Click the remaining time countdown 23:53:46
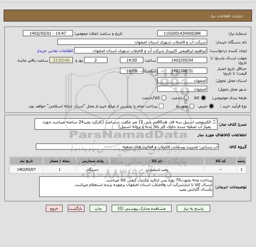The image size is (256, 247). tap(61, 60)
